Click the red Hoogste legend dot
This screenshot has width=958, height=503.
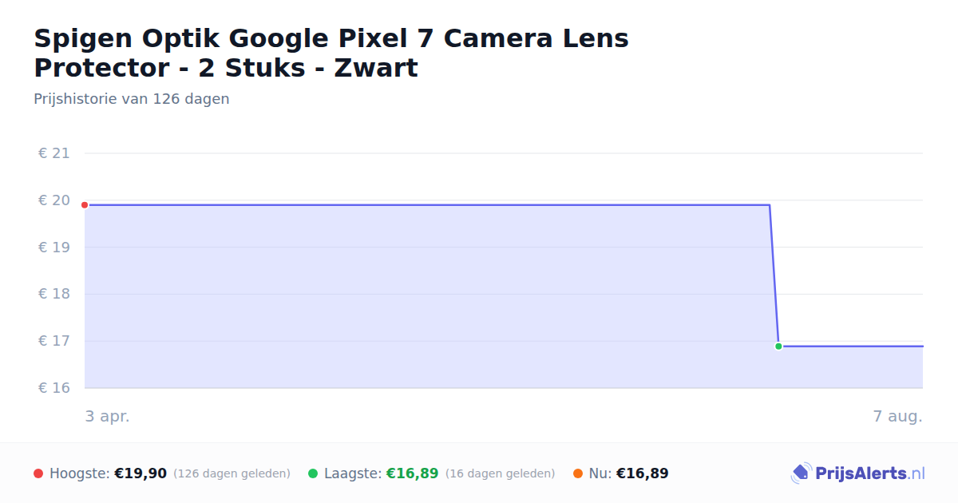pyautogui.click(x=38, y=473)
